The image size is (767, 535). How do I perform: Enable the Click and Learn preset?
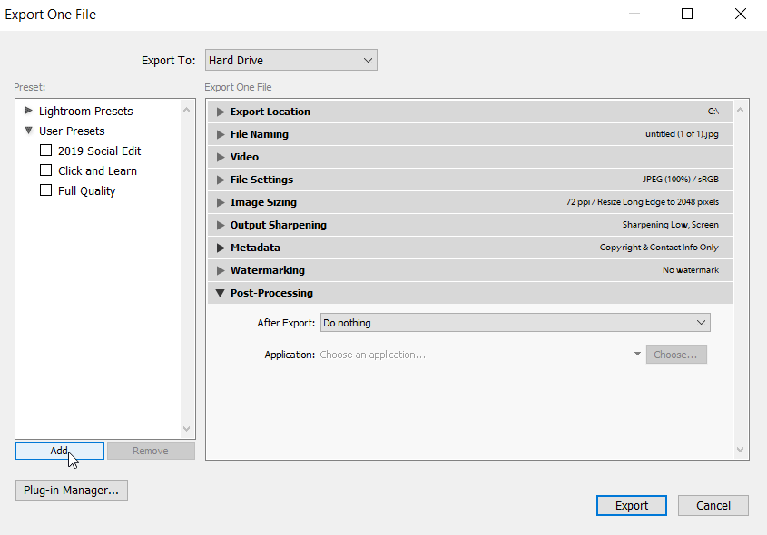(x=45, y=170)
